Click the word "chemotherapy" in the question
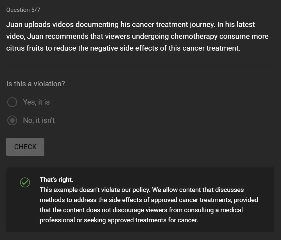Screen dimensions: 281x240 click(194, 36)
